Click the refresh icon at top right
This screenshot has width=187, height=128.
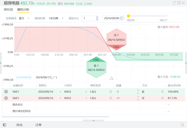click(x=174, y=3)
